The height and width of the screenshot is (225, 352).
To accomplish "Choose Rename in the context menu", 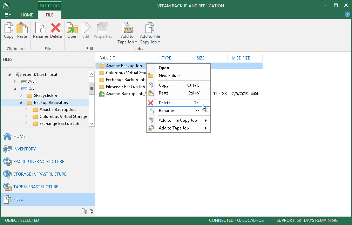I will tap(178, 111).
